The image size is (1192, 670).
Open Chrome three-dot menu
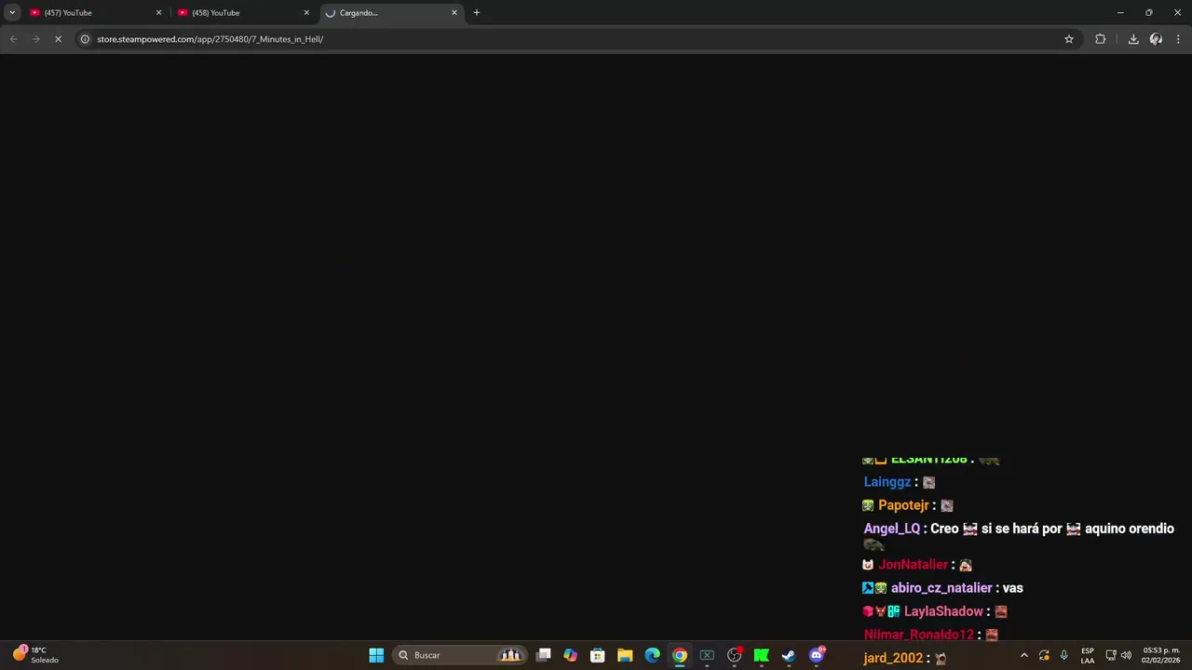click(x=1178, y=39)
